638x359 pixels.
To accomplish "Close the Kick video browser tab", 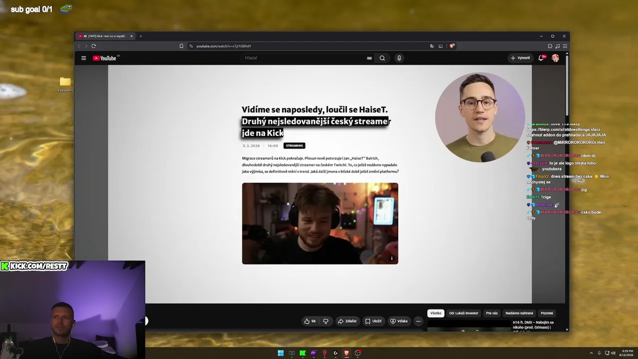I will pyautogui.click(x=132, y=36).
